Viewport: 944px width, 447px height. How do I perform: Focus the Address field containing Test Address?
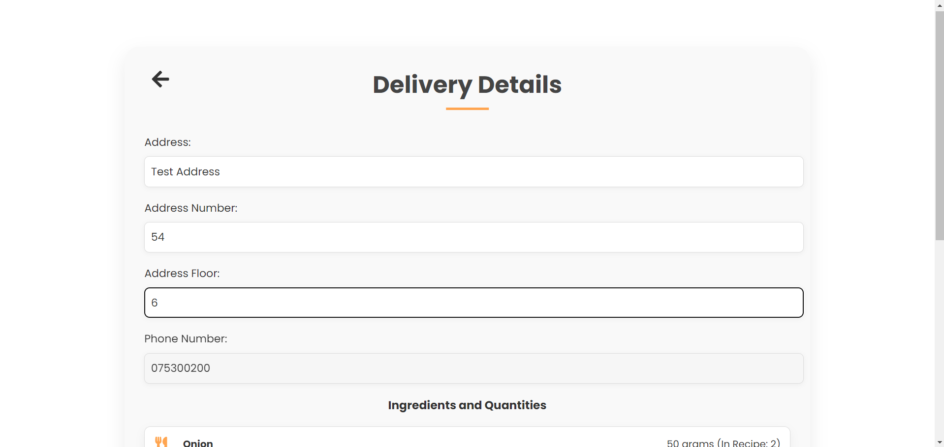click(473, 172)
